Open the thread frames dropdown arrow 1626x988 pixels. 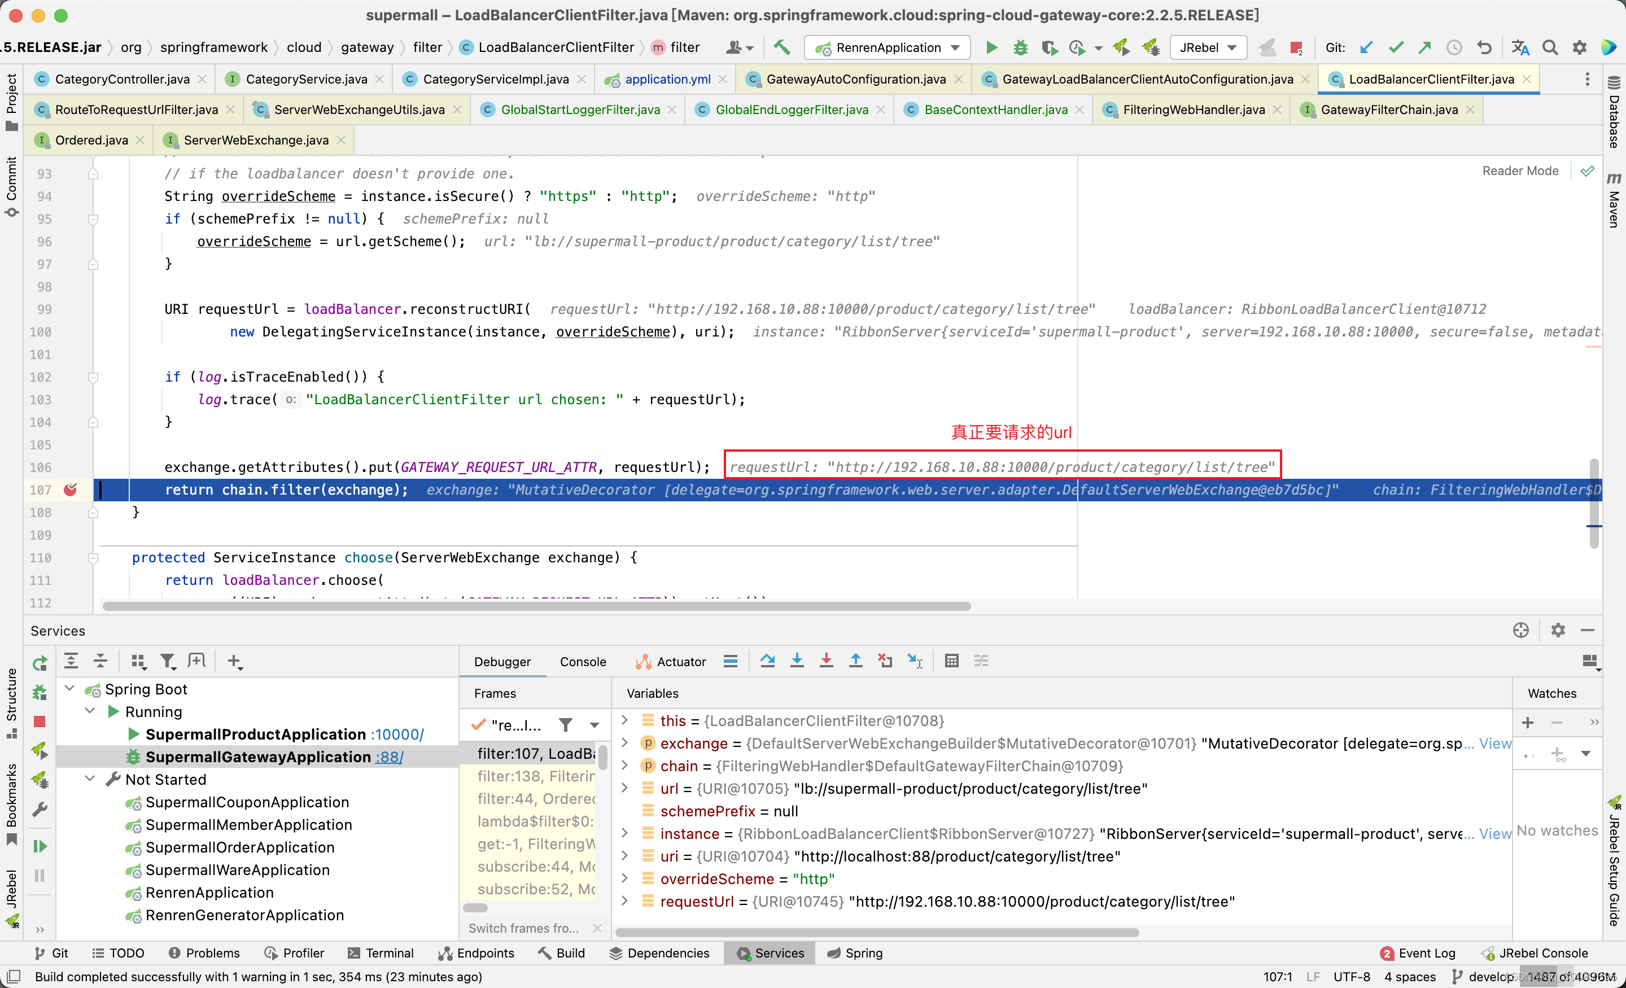tap(595, 725)
